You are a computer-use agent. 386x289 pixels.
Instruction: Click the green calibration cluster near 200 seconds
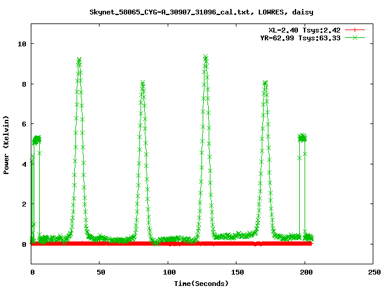click(x=302, y=138)
